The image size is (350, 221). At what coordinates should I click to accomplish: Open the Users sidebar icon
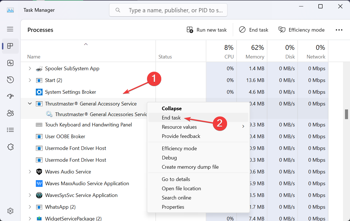click(10, 113)
